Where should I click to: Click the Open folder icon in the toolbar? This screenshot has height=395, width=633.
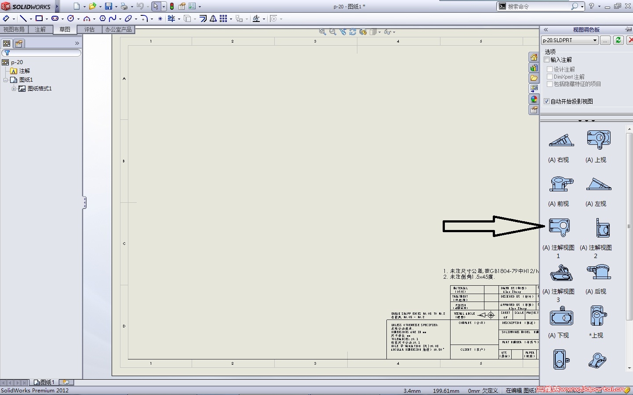[92, 6]
